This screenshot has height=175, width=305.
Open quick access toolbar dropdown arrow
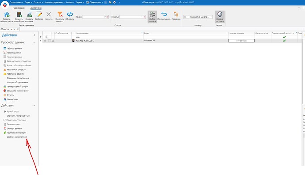coord(119,2)
